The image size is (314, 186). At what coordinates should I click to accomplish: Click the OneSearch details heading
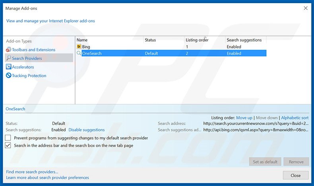click(16, 109)
